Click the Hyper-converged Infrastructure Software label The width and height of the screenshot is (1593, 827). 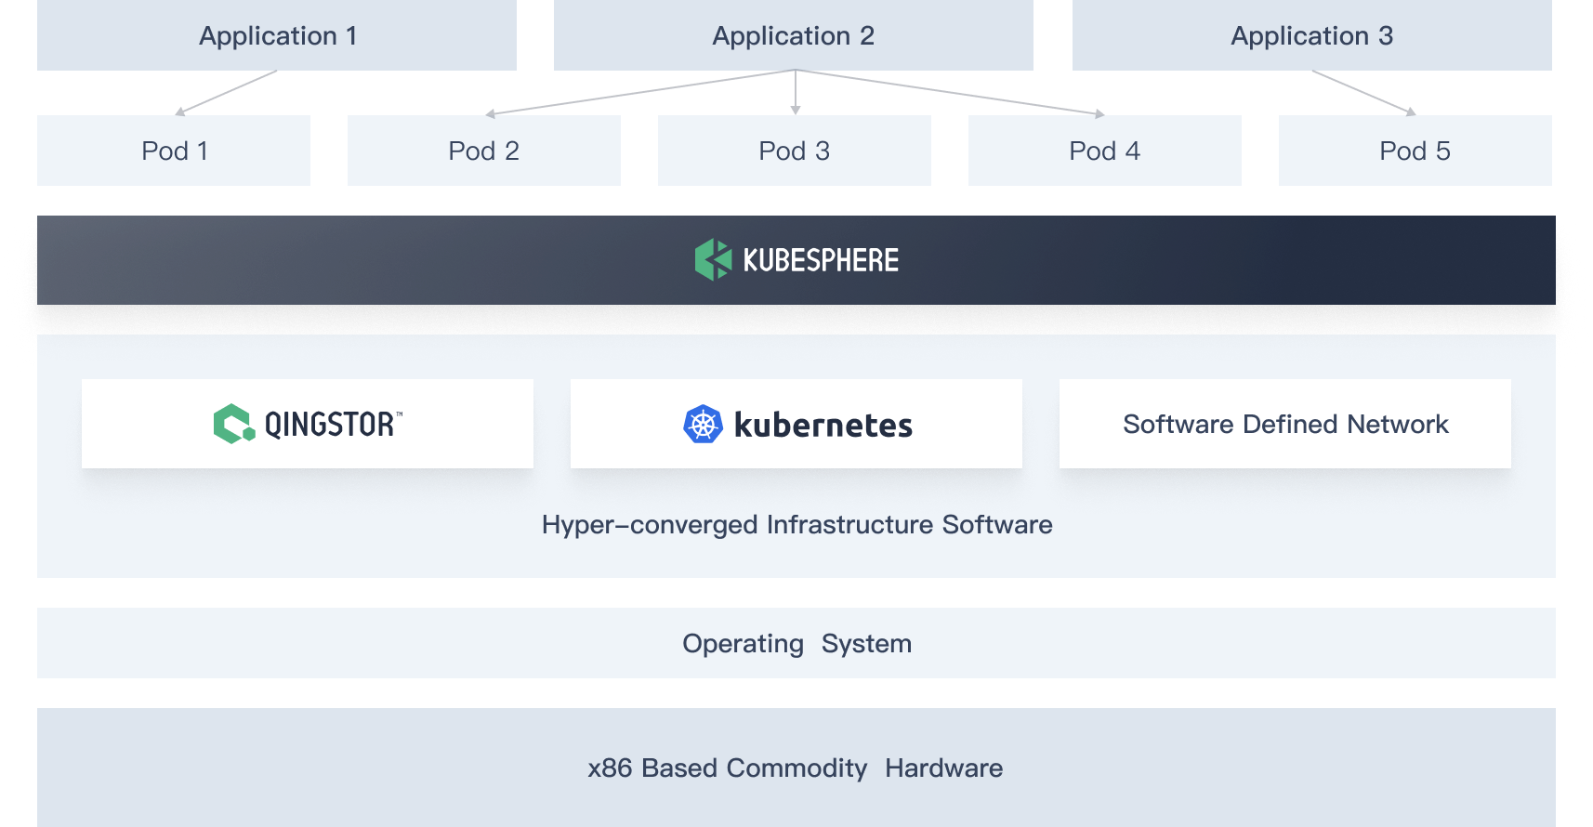pyautogui.click(x=797, y=525)
